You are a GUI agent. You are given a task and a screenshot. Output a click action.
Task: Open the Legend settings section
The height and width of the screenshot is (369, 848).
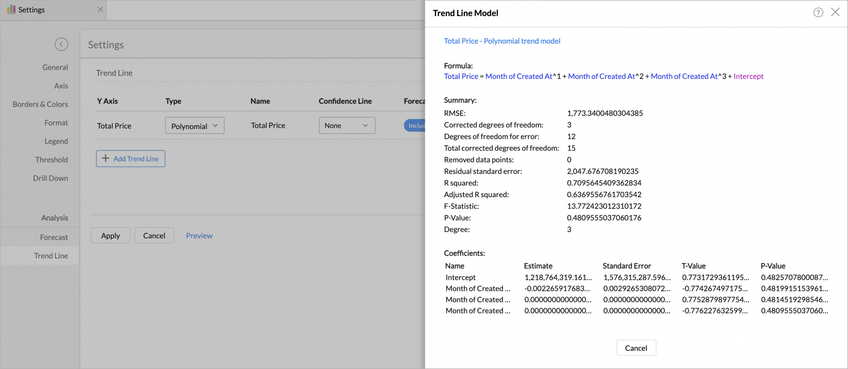[x=56, y=141]
